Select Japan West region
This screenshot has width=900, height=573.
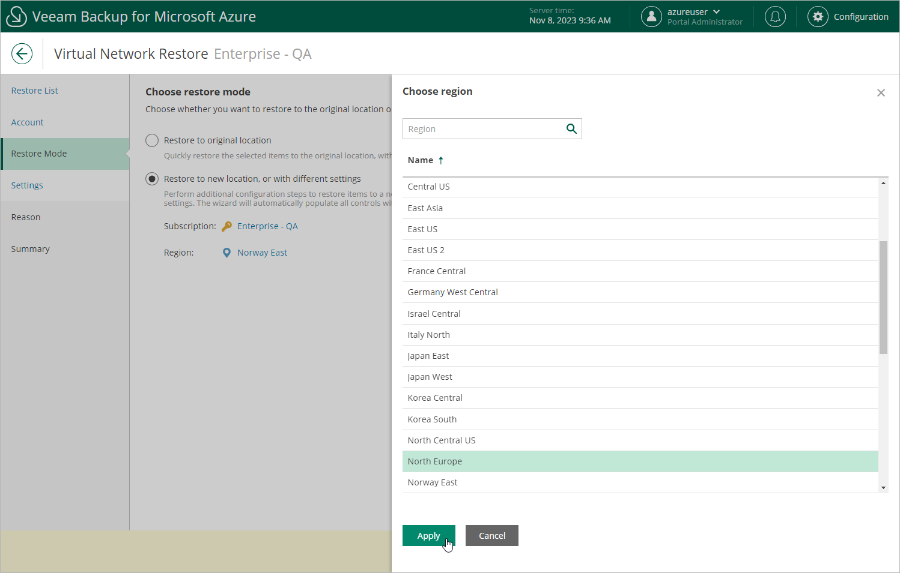click(x=640, y=377)
